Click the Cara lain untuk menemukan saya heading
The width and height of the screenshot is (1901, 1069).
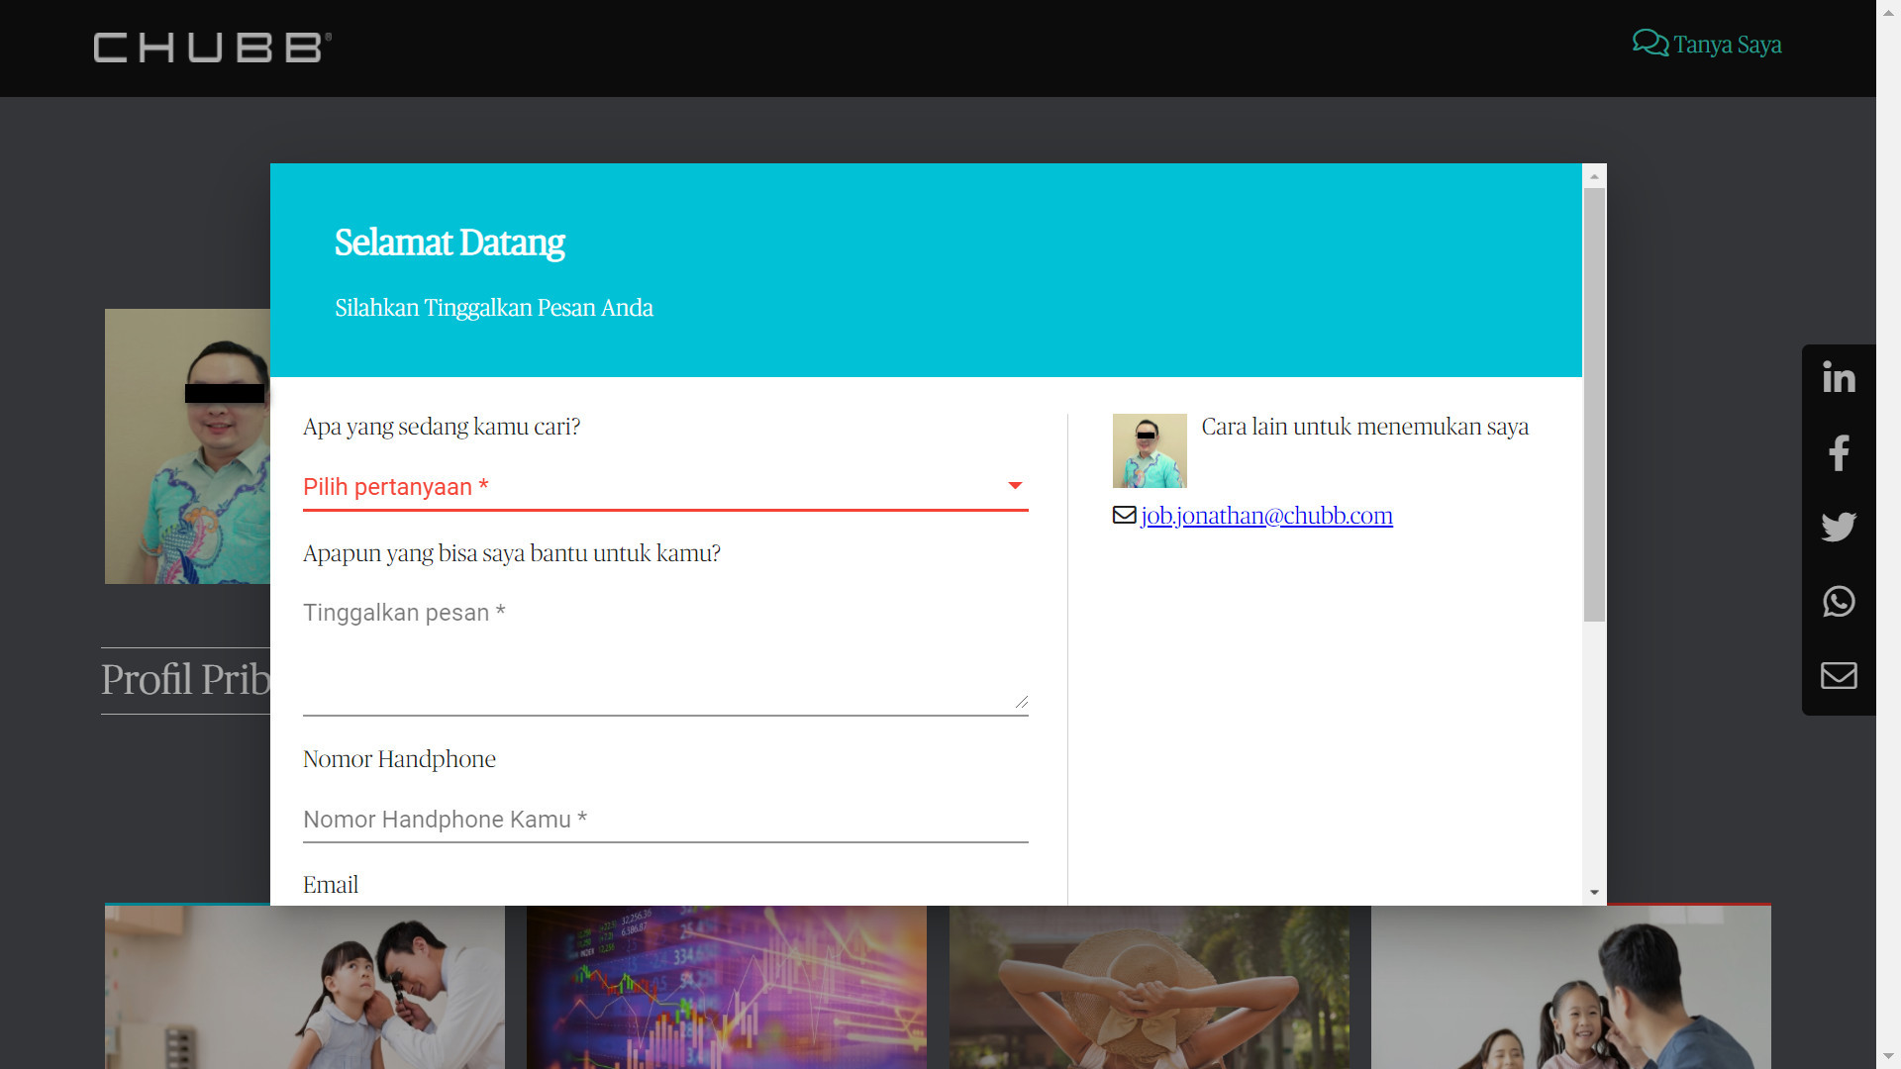pyautogui.click(x=1365, y=427)
